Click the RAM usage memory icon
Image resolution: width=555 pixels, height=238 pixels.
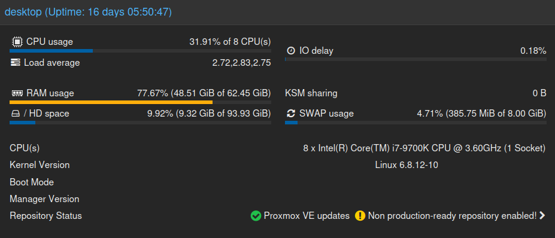pyautogui.click(x=17, y=93)
